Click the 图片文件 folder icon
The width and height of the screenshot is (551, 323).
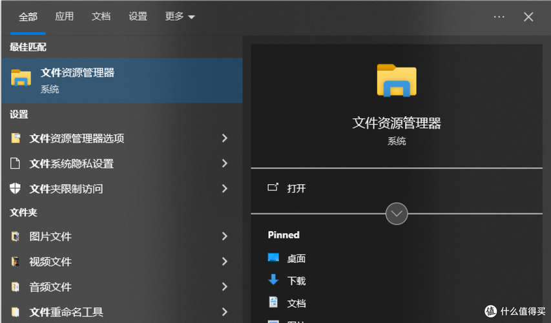pyautogui.click(x=15, y=236)
